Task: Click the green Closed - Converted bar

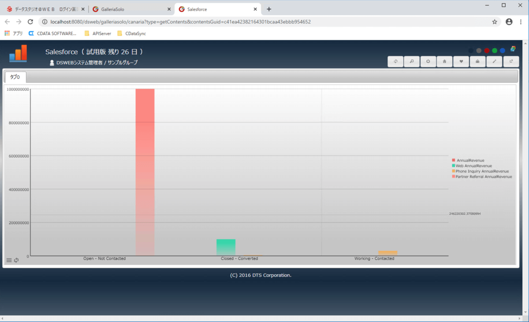Action: (226, 247)
